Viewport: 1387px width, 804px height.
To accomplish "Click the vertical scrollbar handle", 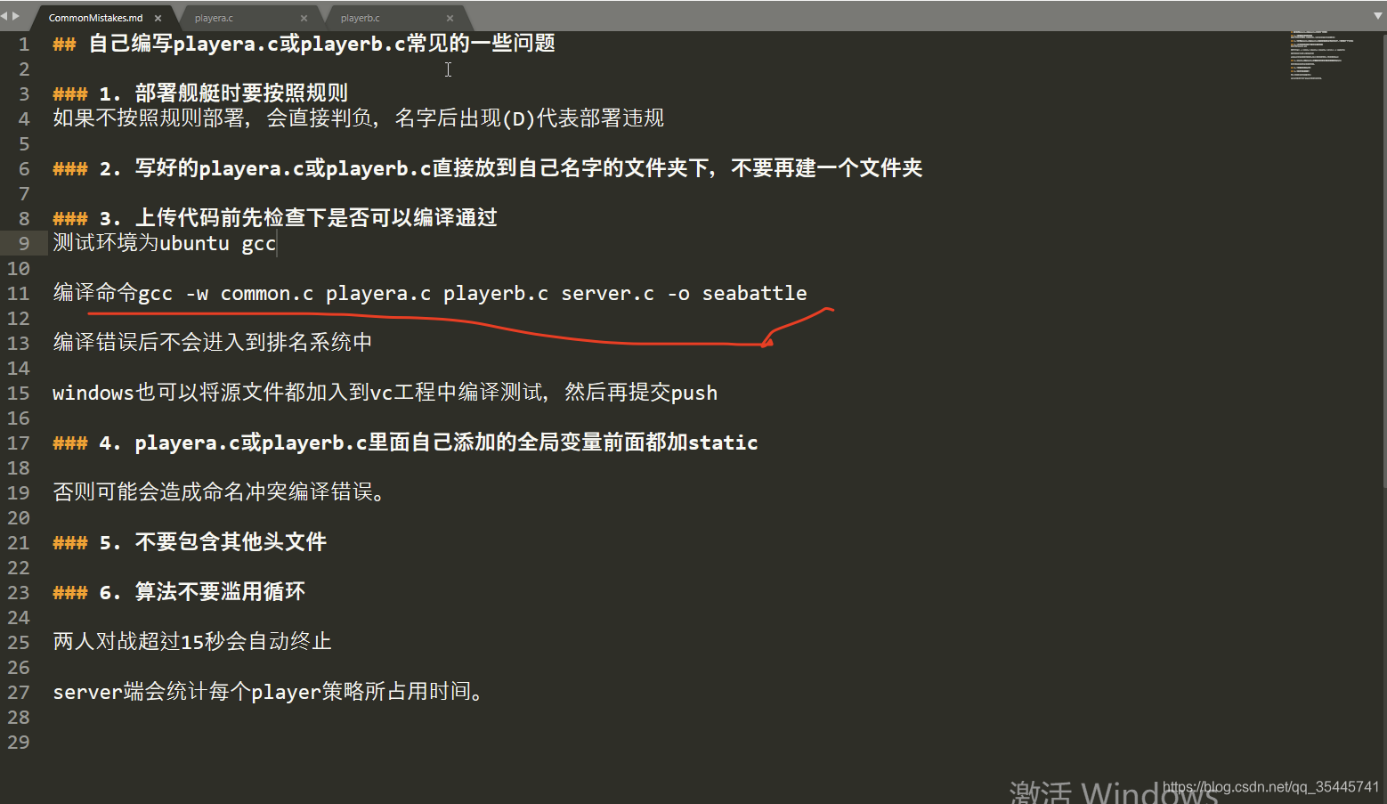I will click(x=1383, y=260).
